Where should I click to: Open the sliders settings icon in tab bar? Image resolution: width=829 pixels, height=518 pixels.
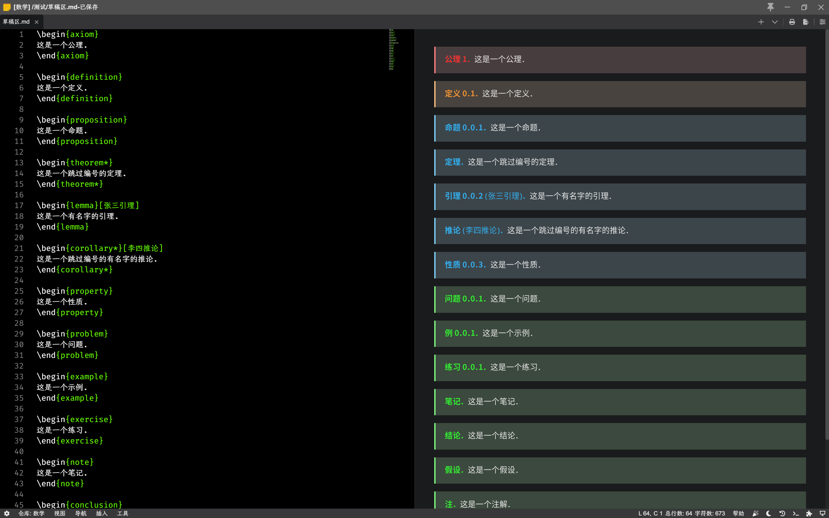(822, 22)
